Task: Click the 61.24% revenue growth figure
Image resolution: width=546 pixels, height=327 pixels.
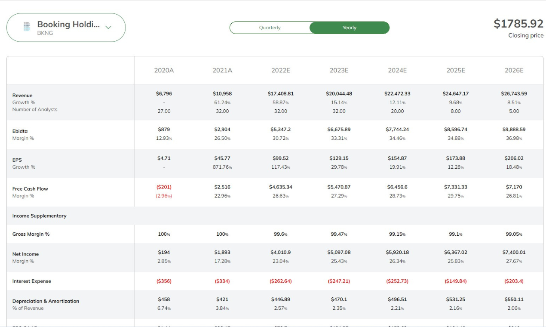Action: coord(222,102)
